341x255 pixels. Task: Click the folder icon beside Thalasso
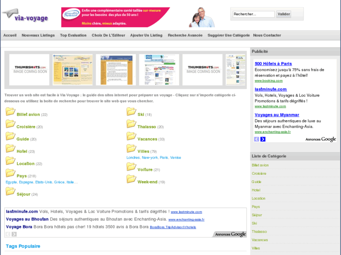[x=131, y=124]
